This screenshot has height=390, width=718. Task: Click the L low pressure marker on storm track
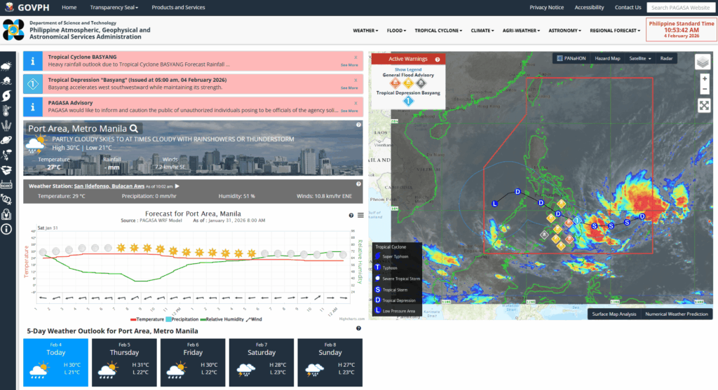coord(494,204)
